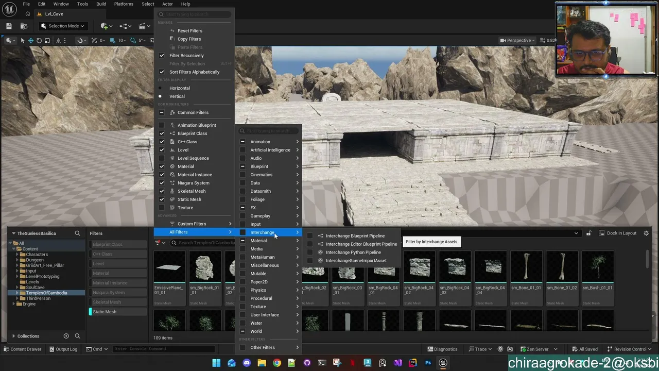Screen dimensions: 659x371
Task: Click the Dock in Layout button
Action: pyautogui.click(x=618, y=233)
